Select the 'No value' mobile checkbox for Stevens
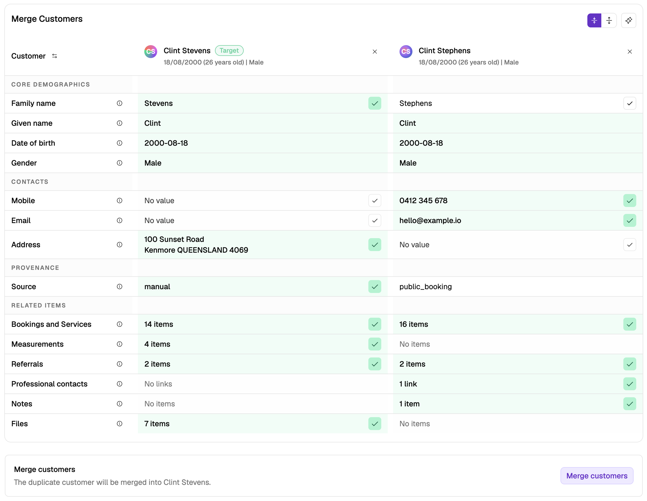 [x=375, y=201]
